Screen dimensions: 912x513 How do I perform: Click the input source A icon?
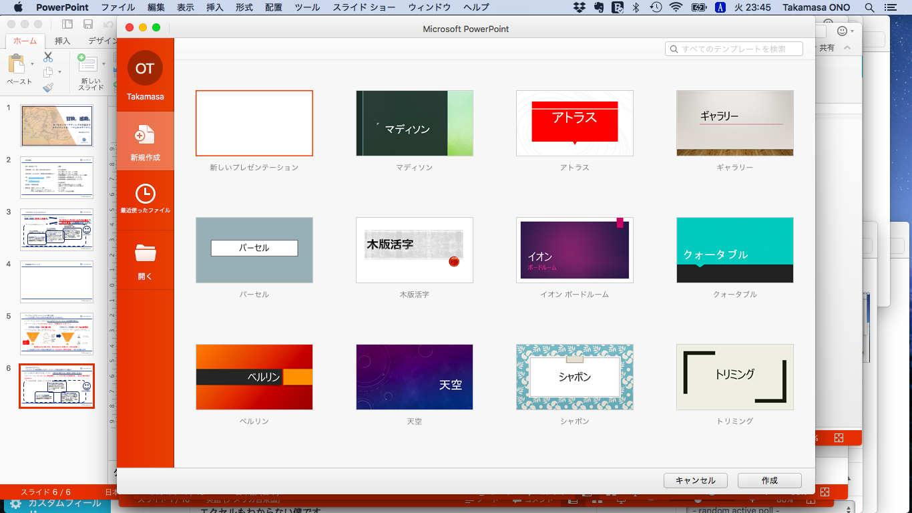[x=720, y=7]
